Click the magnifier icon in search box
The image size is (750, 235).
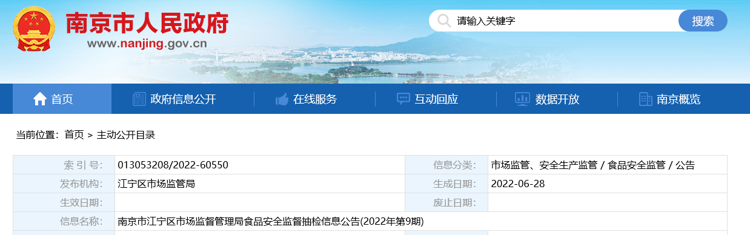(x=444, y=21)
